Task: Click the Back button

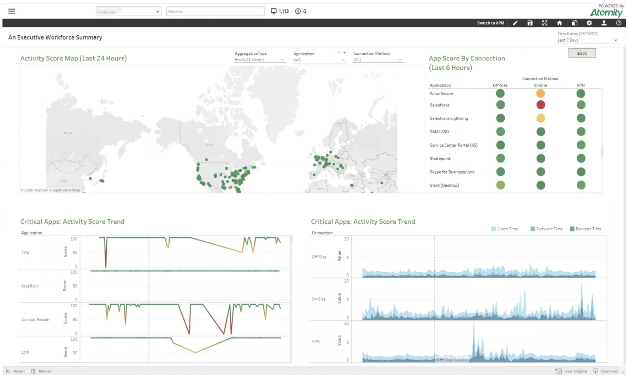Action: coord(582,53)
